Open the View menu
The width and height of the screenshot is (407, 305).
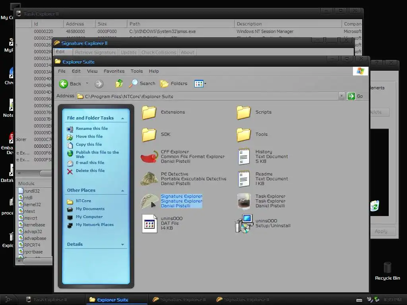pos(92,71)
